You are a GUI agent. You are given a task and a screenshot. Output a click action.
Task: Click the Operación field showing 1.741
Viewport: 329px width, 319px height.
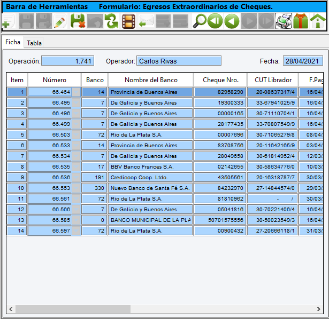coord(68,61)
